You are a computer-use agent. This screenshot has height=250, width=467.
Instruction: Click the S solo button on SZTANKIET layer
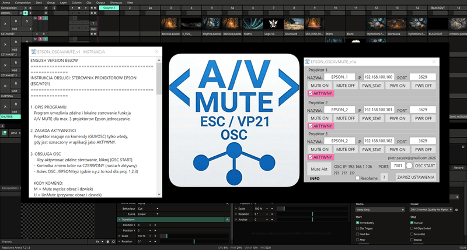[x=27, y=21]
